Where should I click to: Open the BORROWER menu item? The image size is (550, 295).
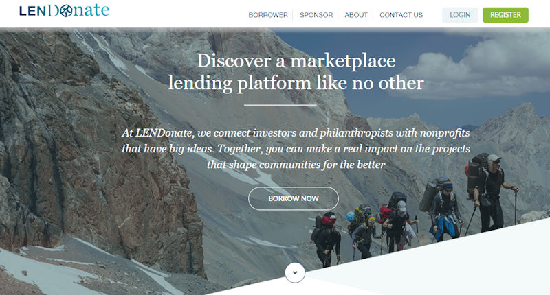(268, 15)
